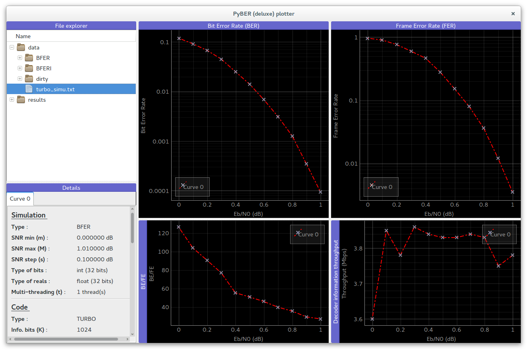
Task: Click the value 'float (32 bits)'
Action: click(x=95, y=281)
